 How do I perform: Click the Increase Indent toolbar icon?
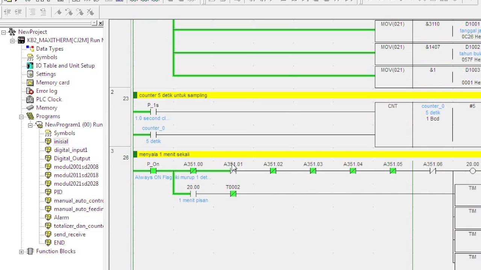point(18,12)
